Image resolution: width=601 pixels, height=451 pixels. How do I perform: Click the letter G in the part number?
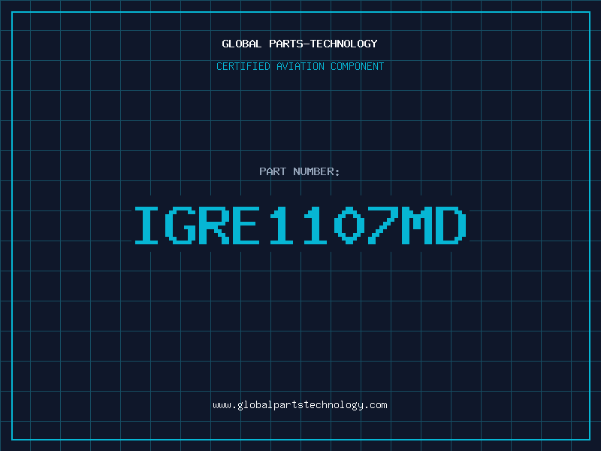[x=182, y=225]
